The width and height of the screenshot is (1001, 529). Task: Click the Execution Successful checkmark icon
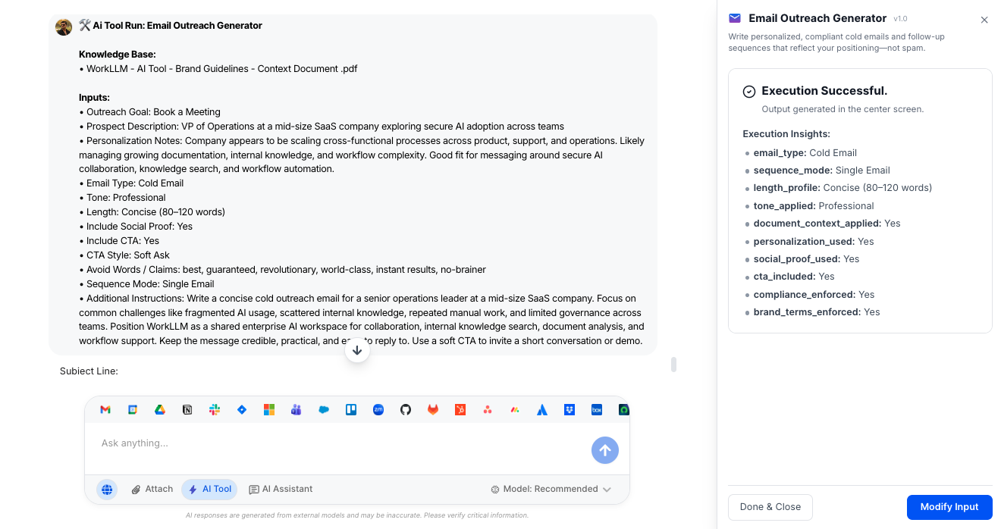749,91
